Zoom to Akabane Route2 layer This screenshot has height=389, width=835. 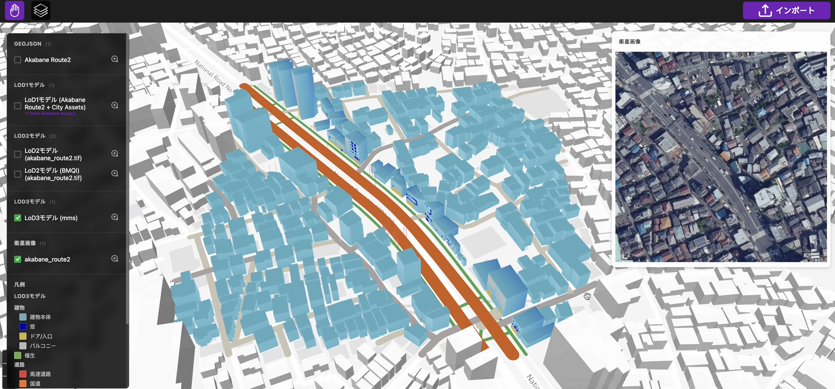coord(114,59)
